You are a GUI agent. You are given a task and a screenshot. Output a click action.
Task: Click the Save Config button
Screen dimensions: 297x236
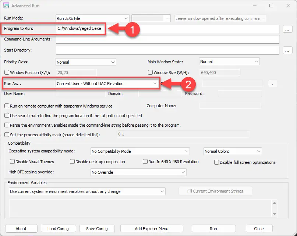(x=97, y=229)
